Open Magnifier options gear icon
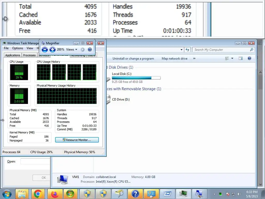265x199 pixels. tap(83, 49)
